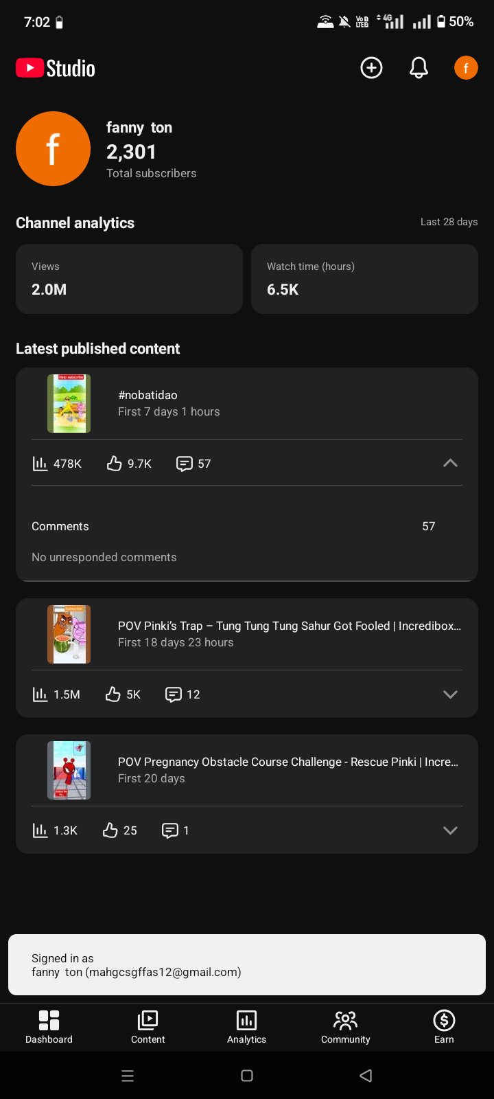The width and height of the screenshot is (494, 1099).
Task: Tap the large fanny ton channel avatar
Action: (x=53, y=148)
